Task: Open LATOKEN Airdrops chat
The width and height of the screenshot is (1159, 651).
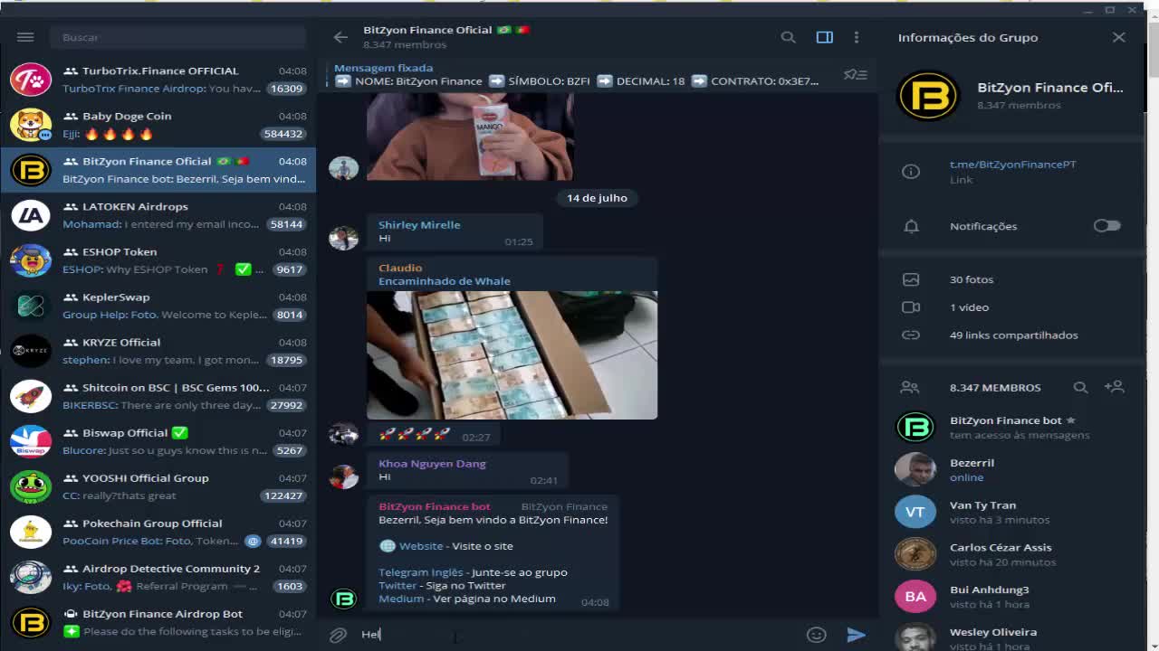Action: pos(158,215)
